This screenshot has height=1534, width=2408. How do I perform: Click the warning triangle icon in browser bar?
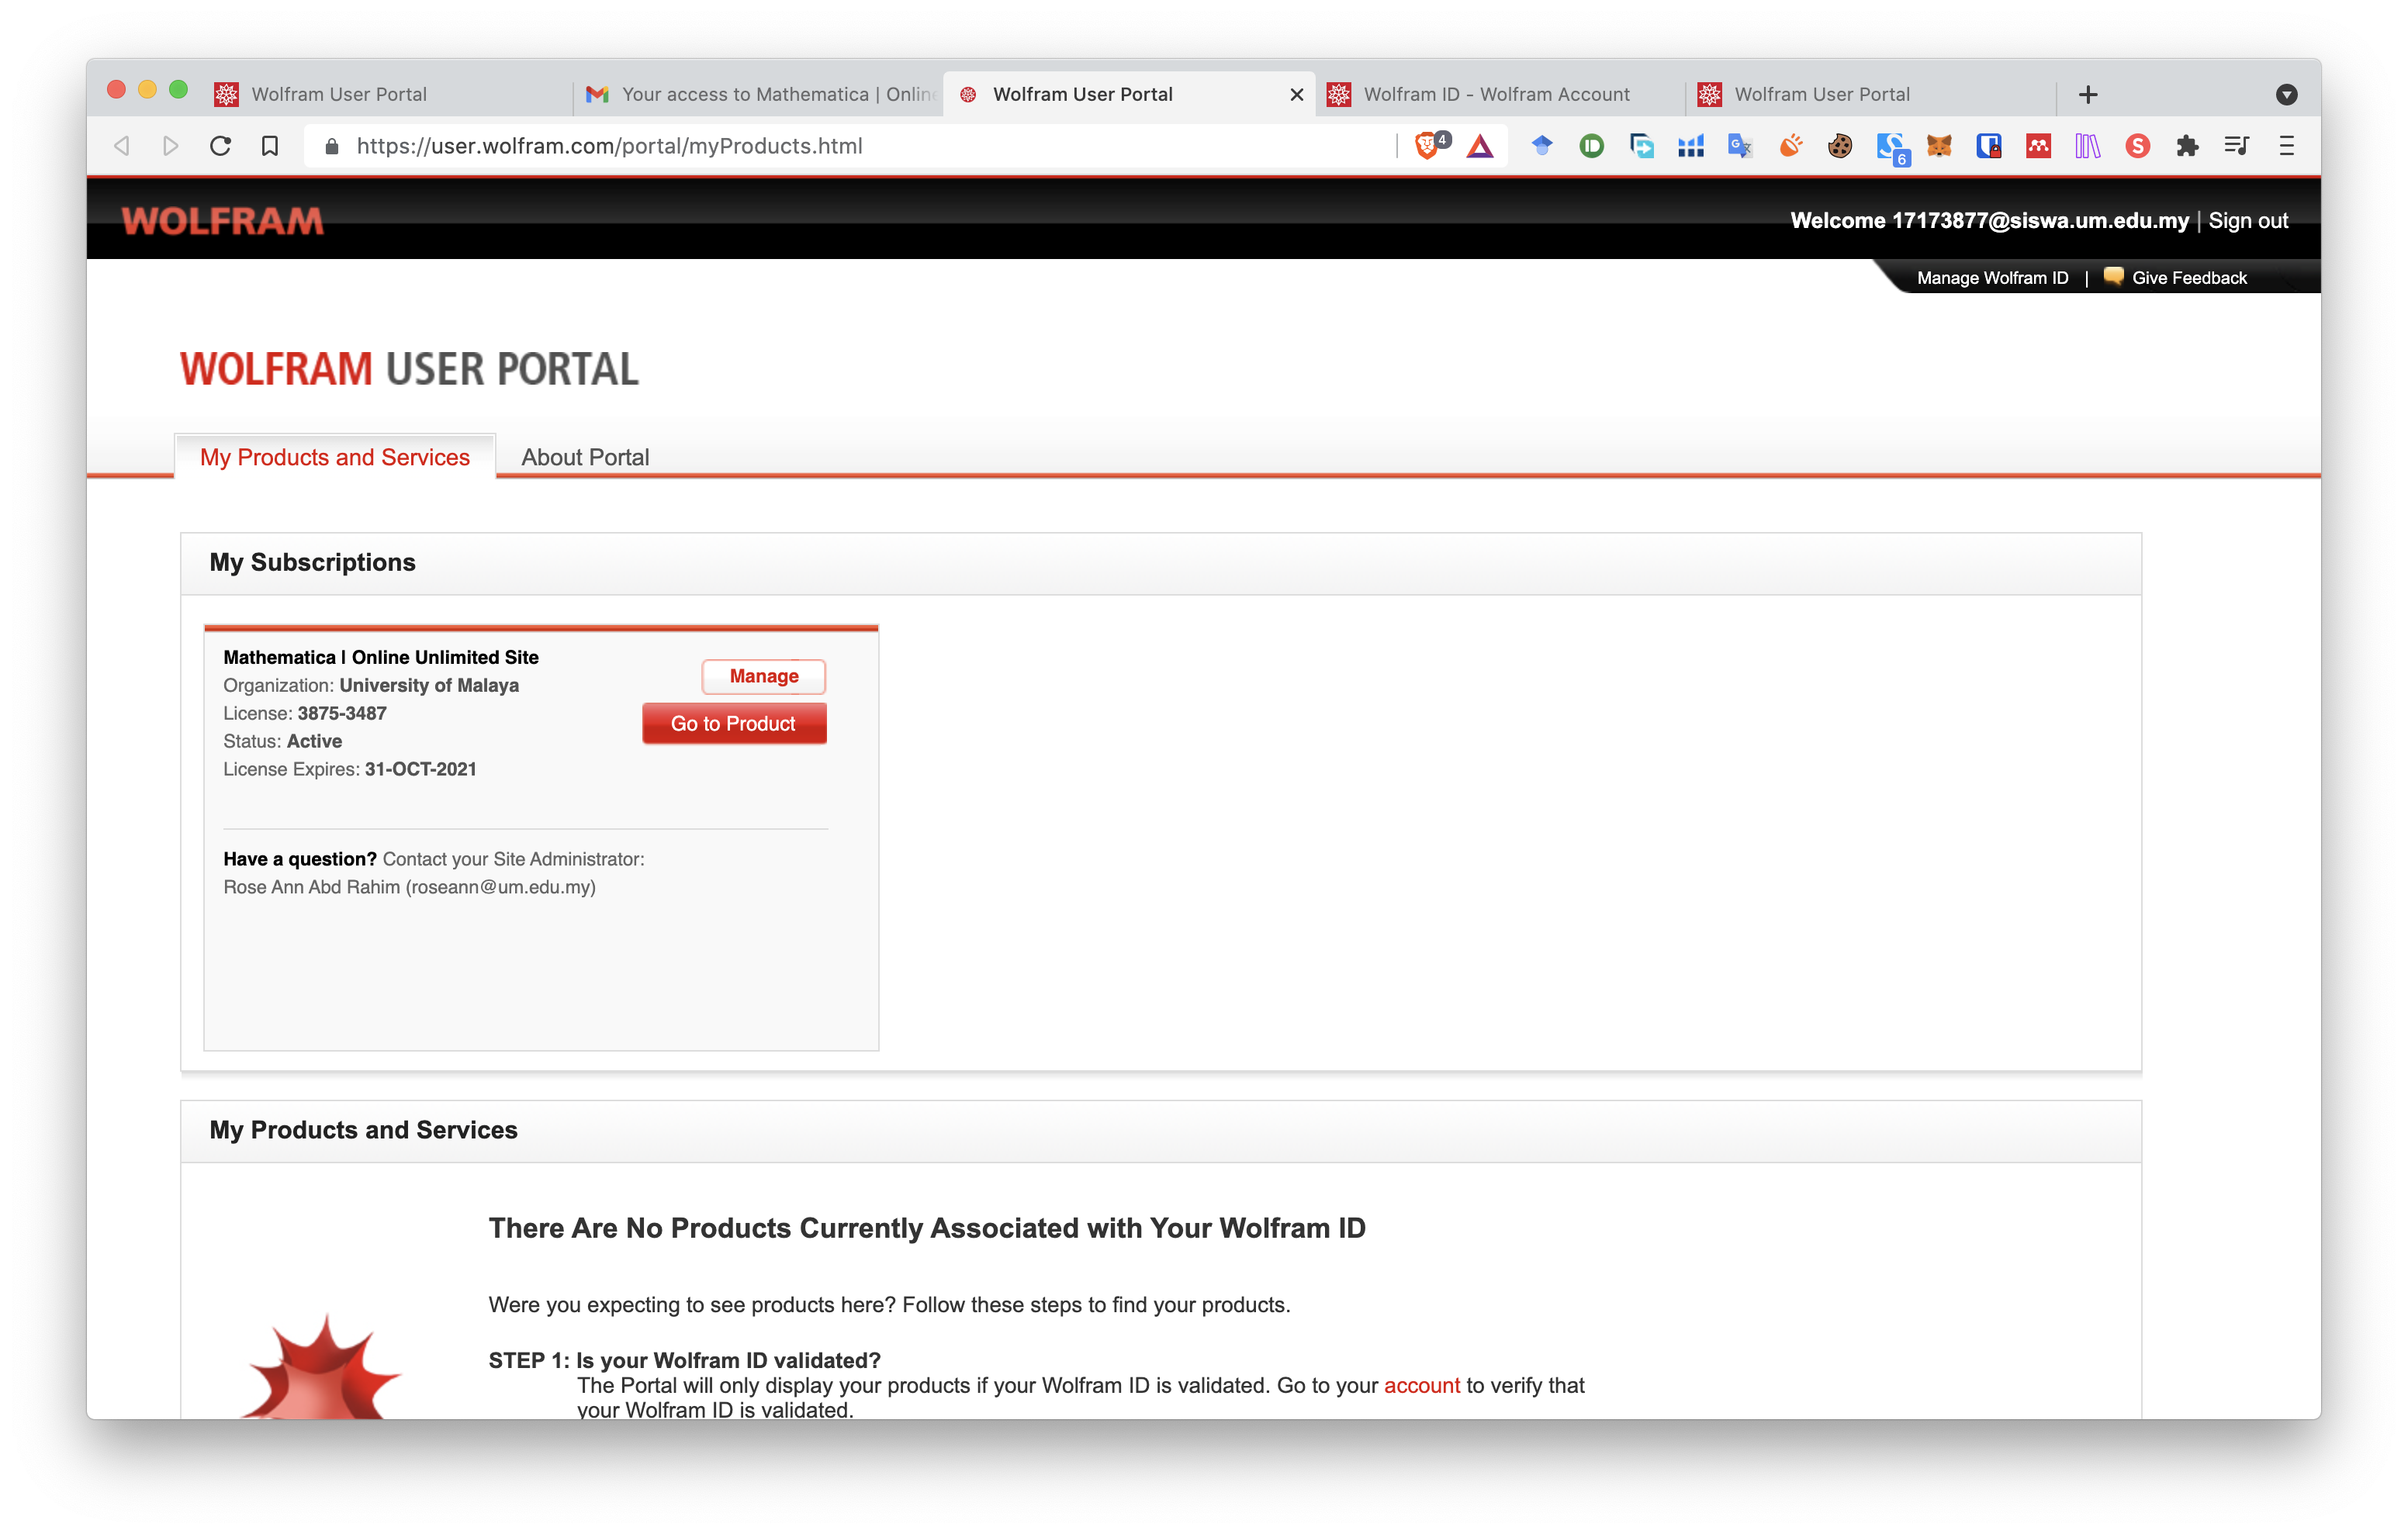(x=1483, y=146)
